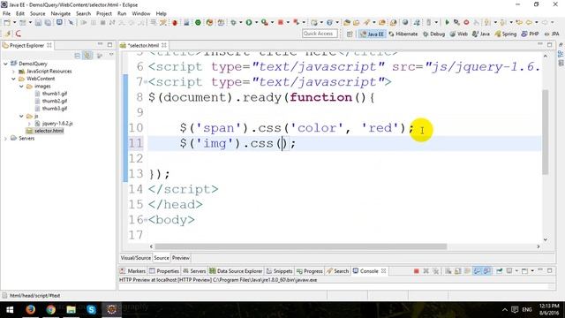Expand the Servers project node
This screenshot has height=318, width=565.
[5, 139]
